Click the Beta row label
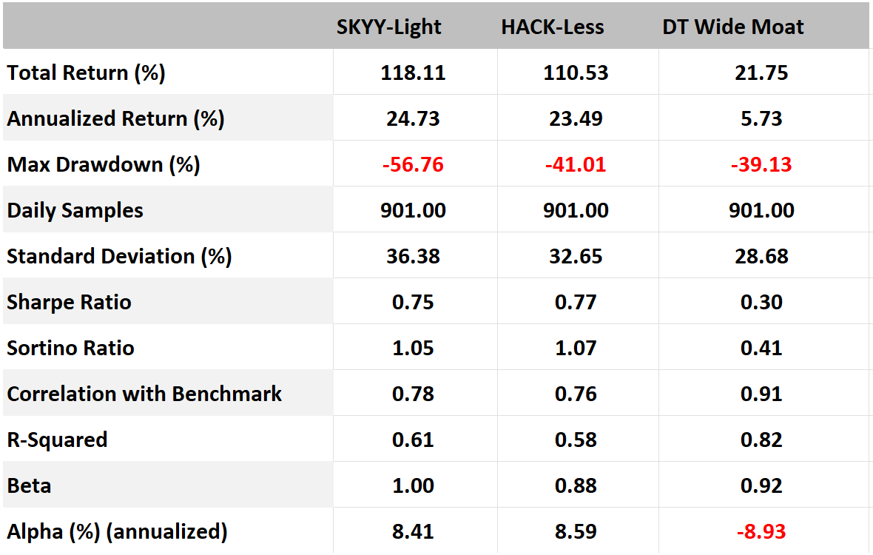 29,485
